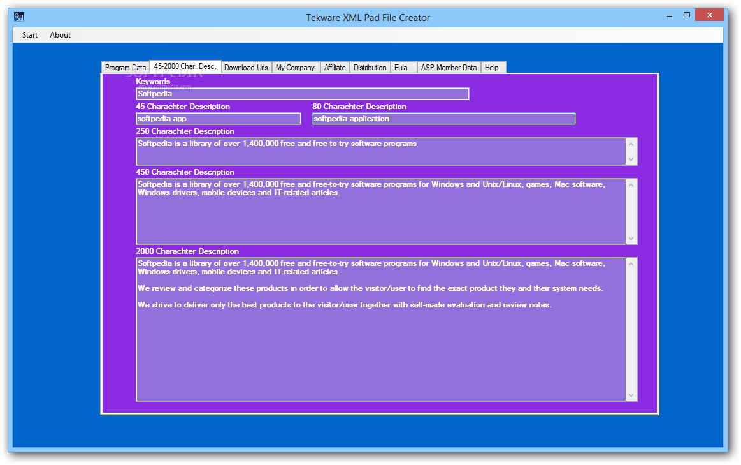The height and width of the screenshot is (465, 741).
Task: Maximize the Tekware XML Pad File Creator window
Action: click(x=687, y=15)
